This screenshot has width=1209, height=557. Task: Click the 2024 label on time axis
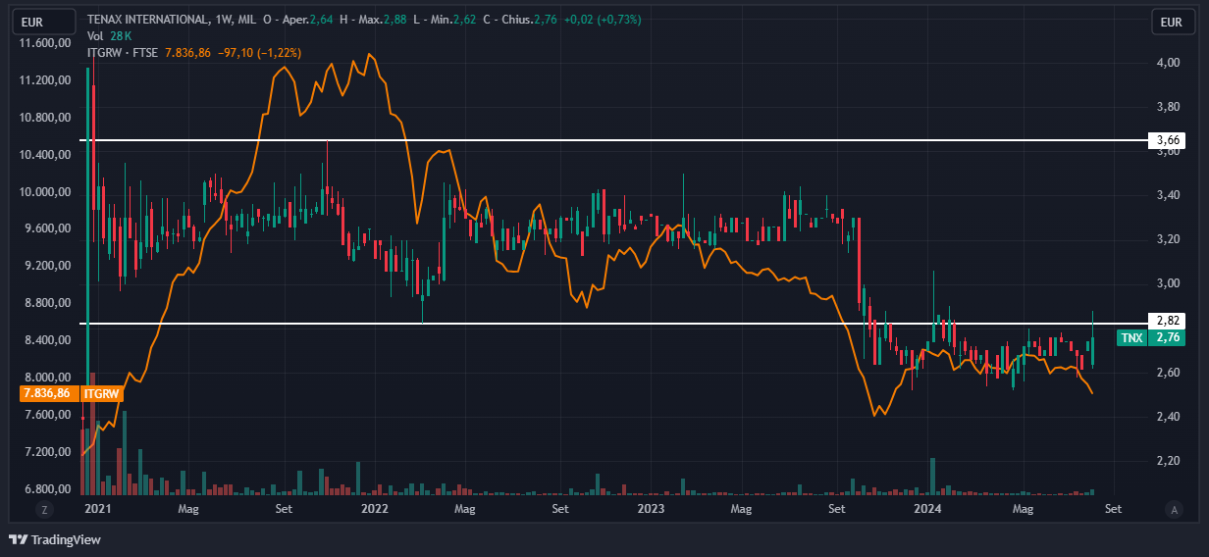[x=927, y=509]
